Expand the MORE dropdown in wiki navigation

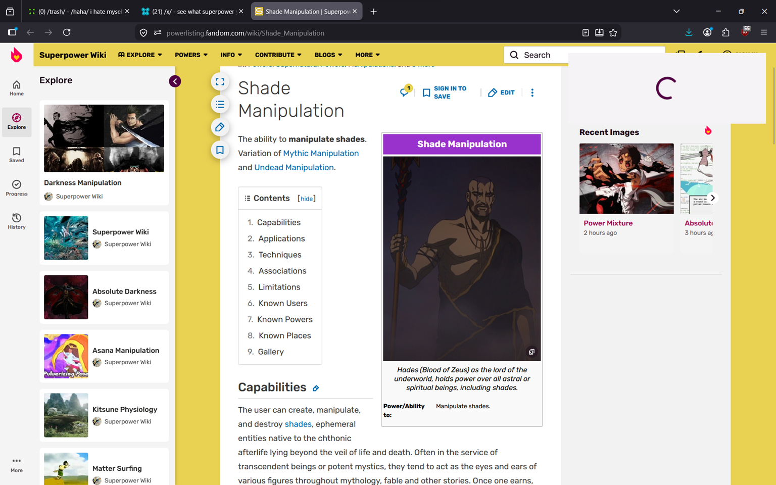(x=367, y=55)
